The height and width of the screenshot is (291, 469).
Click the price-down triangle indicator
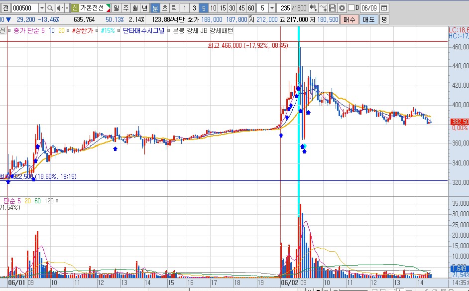8,20
